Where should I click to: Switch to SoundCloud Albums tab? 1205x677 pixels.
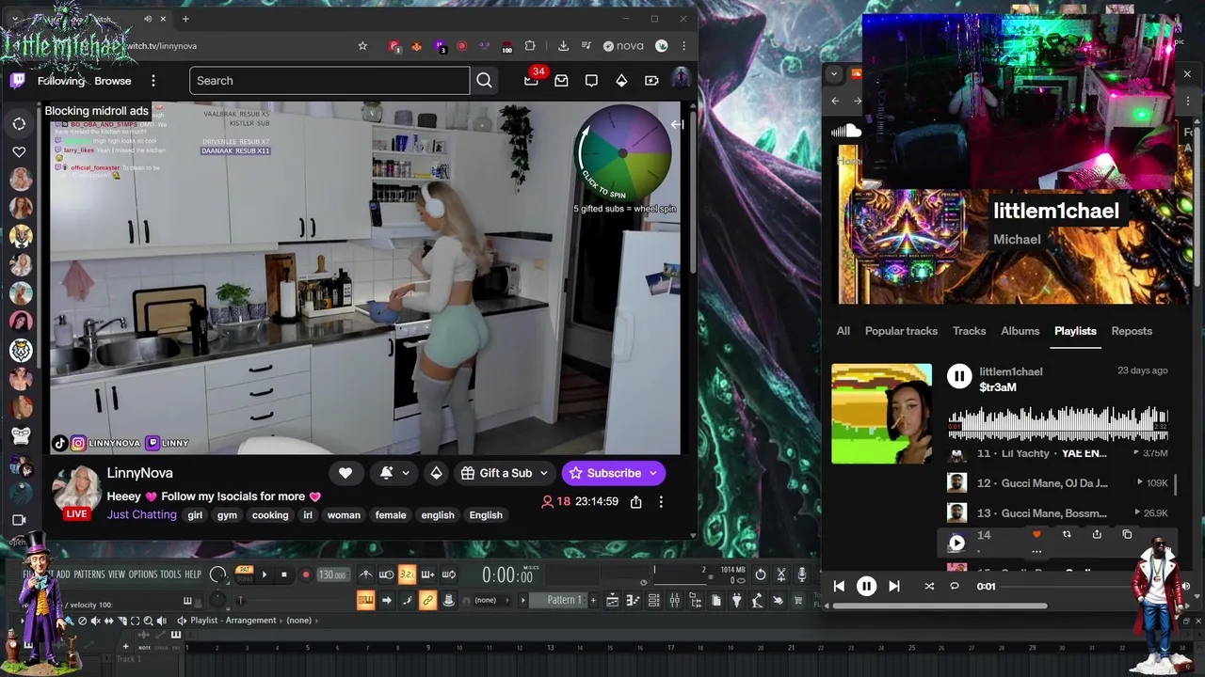(x=1020, y=331)
